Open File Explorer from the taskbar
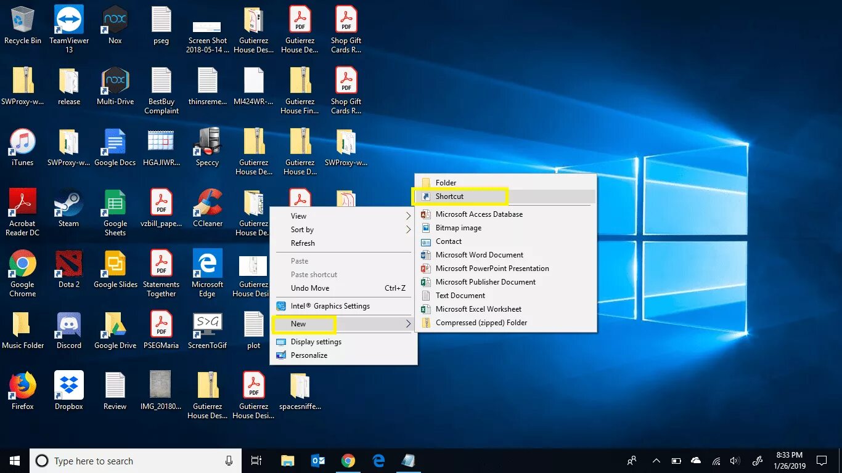The width and height of the screenshot is (842, 473). (x=287, y=461)
